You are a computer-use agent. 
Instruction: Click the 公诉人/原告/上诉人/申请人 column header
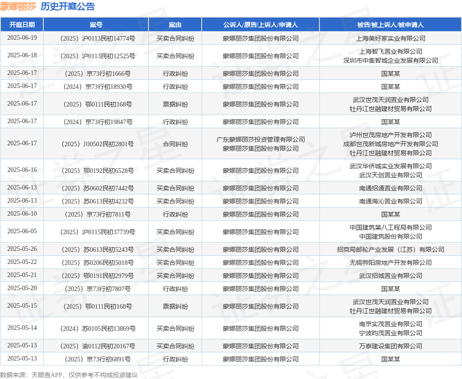click(260, 25)
